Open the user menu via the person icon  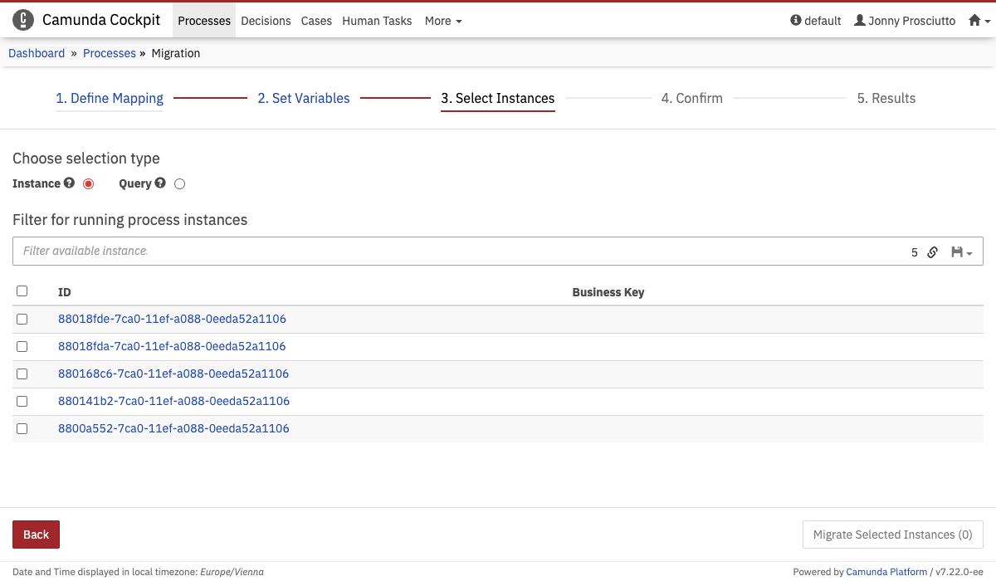[859, 21]
